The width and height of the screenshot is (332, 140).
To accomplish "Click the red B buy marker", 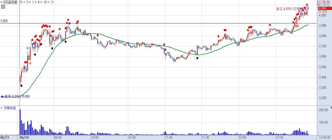I will 297,26.
